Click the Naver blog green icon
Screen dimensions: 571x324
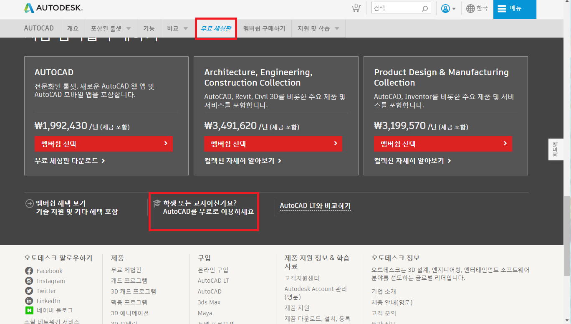coord(29,310)
